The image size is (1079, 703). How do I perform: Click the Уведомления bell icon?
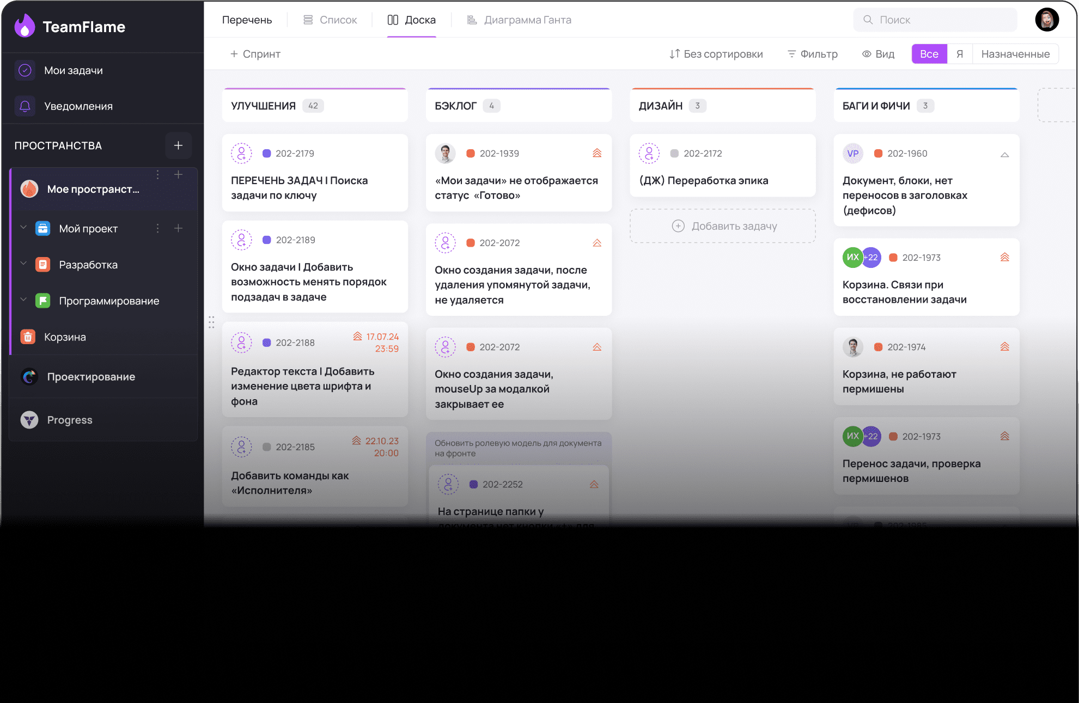point(25,106)
